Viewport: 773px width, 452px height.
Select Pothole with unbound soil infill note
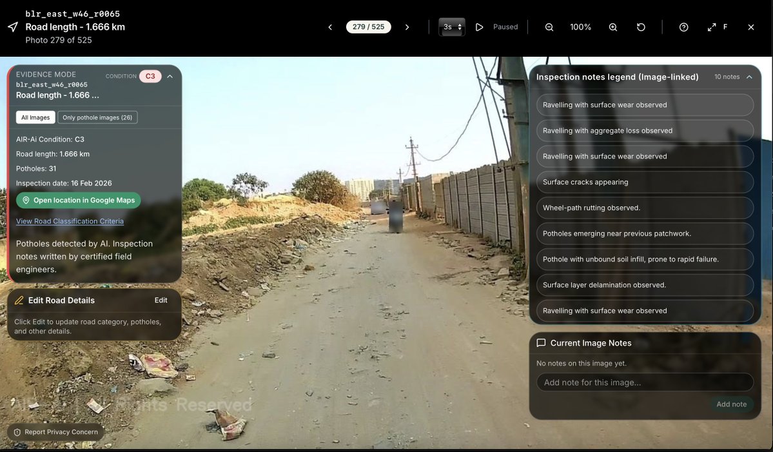click(x=645, y=259)
